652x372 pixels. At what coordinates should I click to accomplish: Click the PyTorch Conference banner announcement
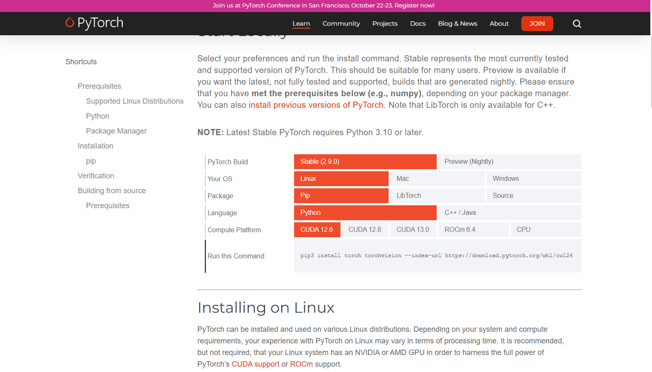coord(324,5)
